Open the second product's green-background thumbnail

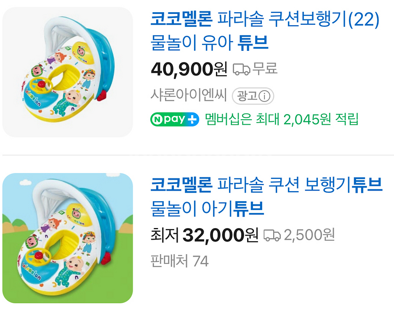69,237
